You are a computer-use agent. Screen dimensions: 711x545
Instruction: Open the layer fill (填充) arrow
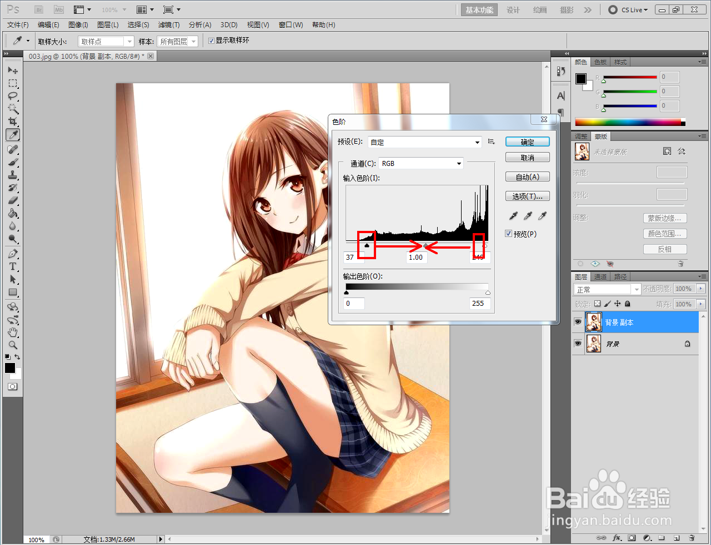(700, 304)
